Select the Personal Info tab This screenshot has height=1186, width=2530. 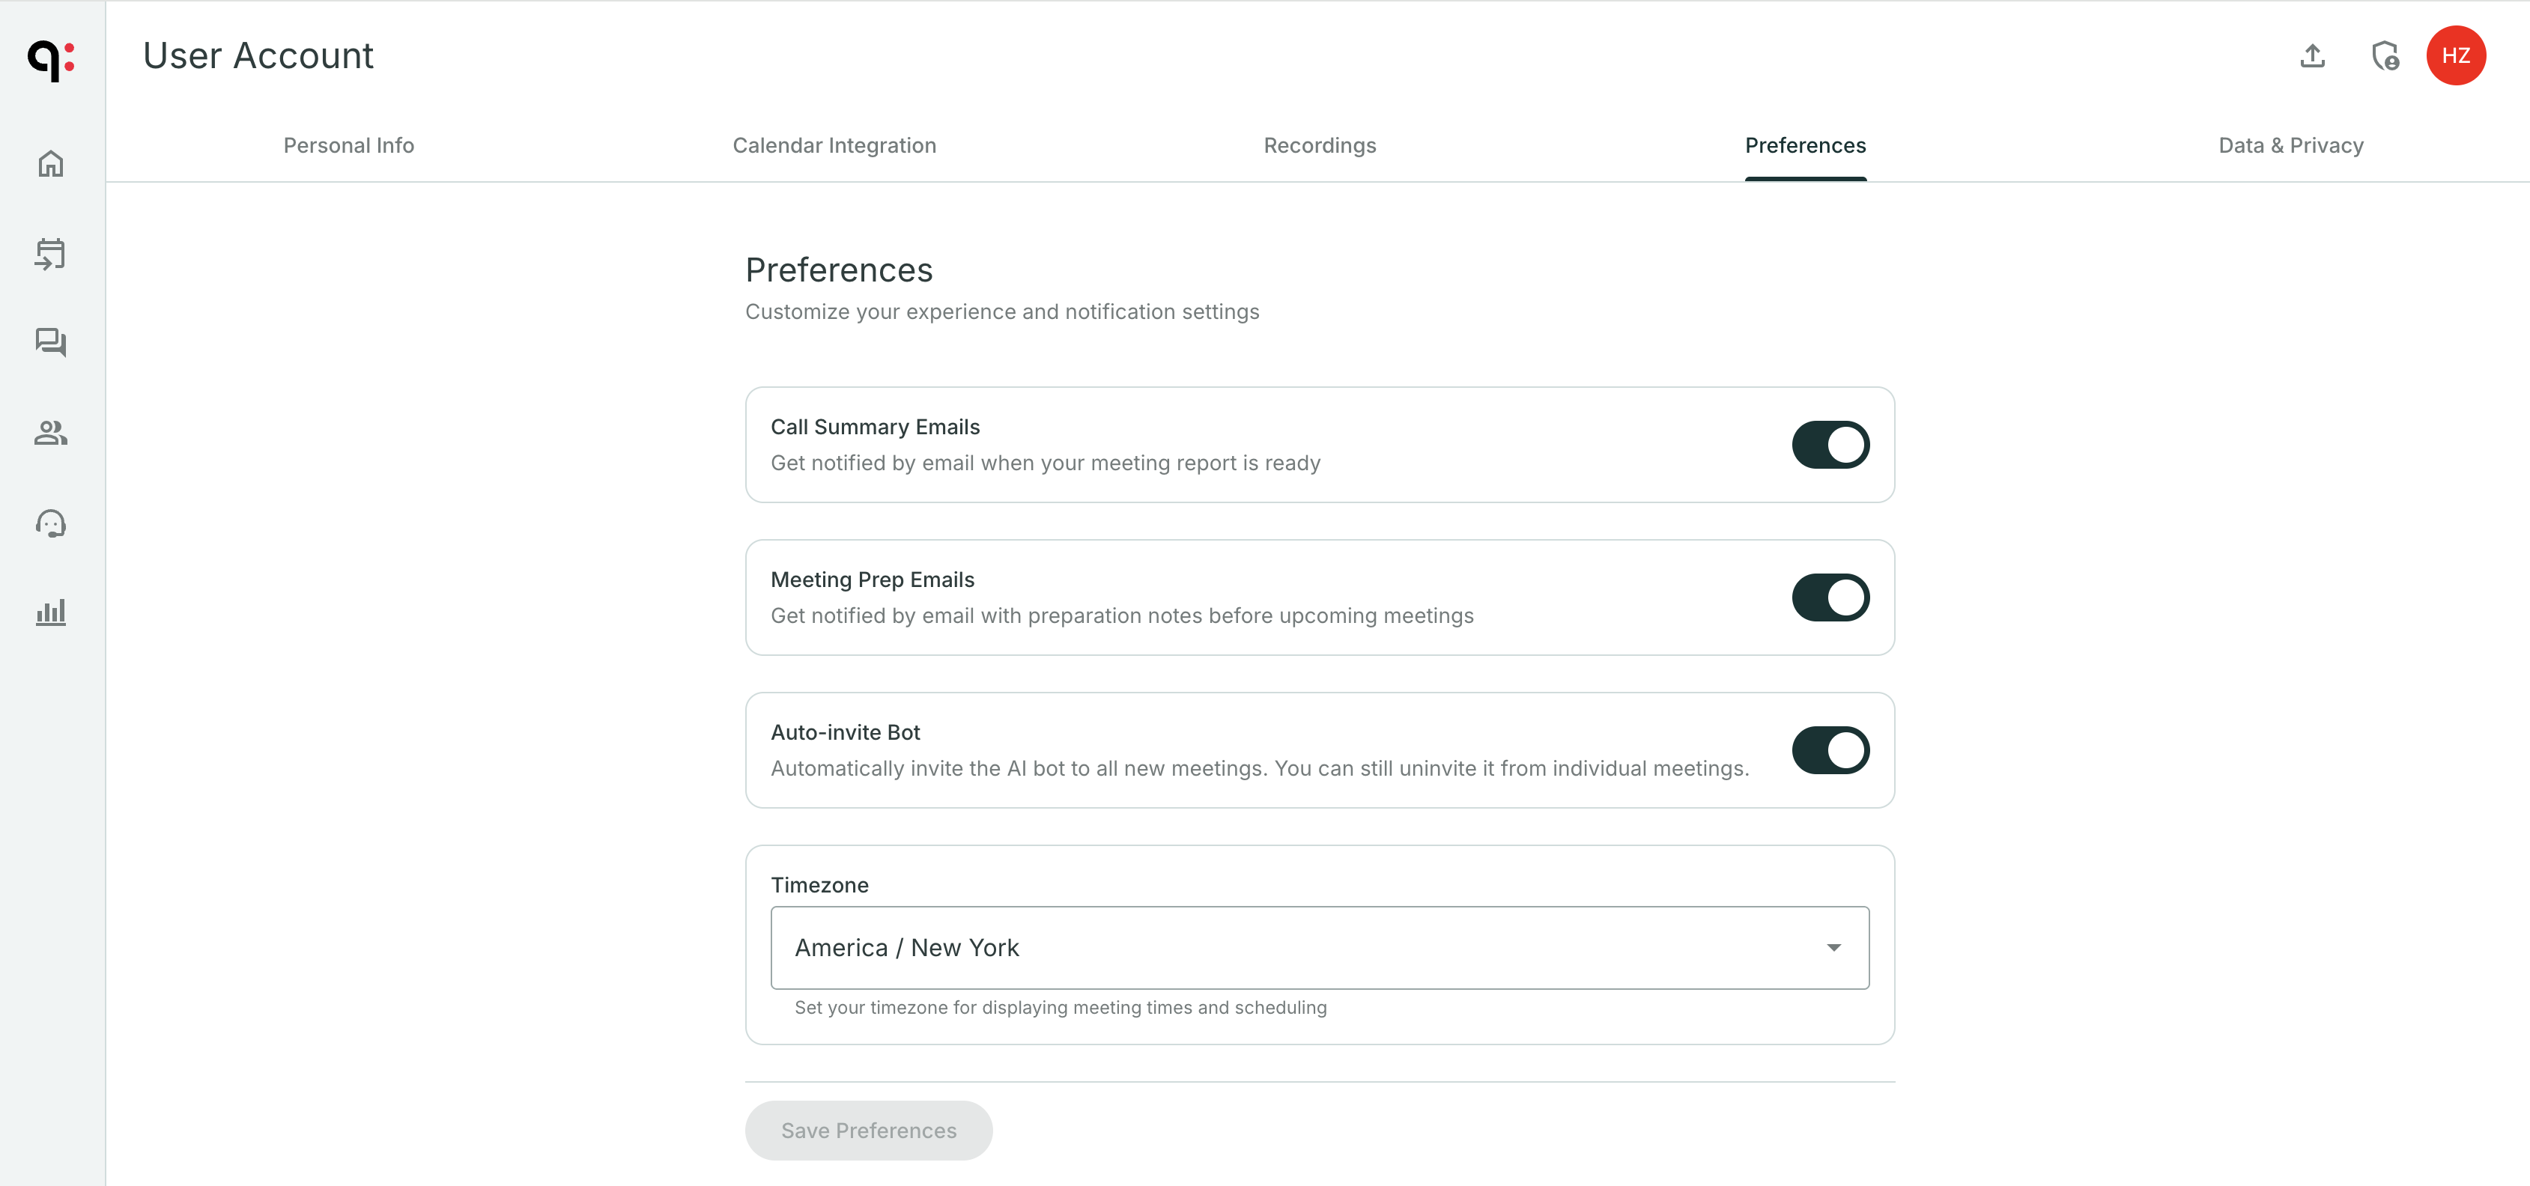pyautogui.click(x=349, y=145)
